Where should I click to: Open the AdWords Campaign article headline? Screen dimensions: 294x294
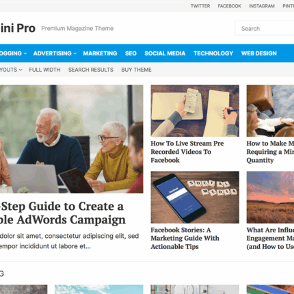pyautogui.click(x=63, y=213)
